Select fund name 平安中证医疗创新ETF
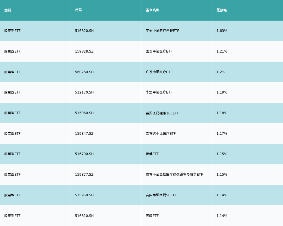 coord(162,31)
